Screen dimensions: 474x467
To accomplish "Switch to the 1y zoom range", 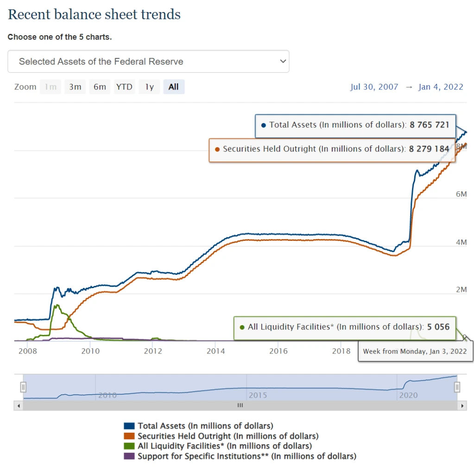I will (149, 87).
